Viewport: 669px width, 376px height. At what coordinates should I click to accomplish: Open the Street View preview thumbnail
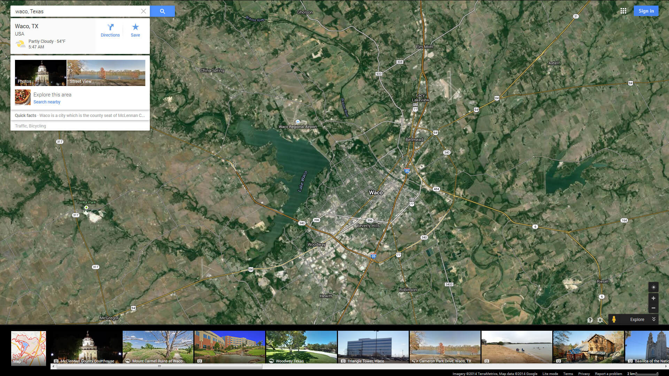tap(106, 73)
